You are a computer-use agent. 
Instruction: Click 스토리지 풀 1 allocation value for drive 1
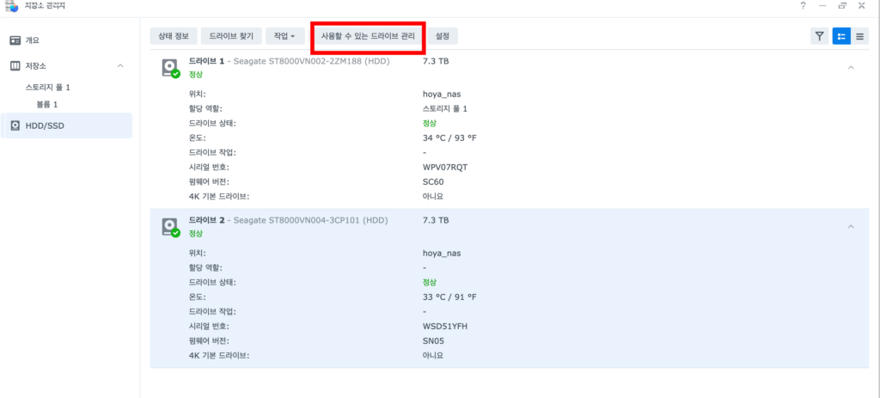[445, 109]
